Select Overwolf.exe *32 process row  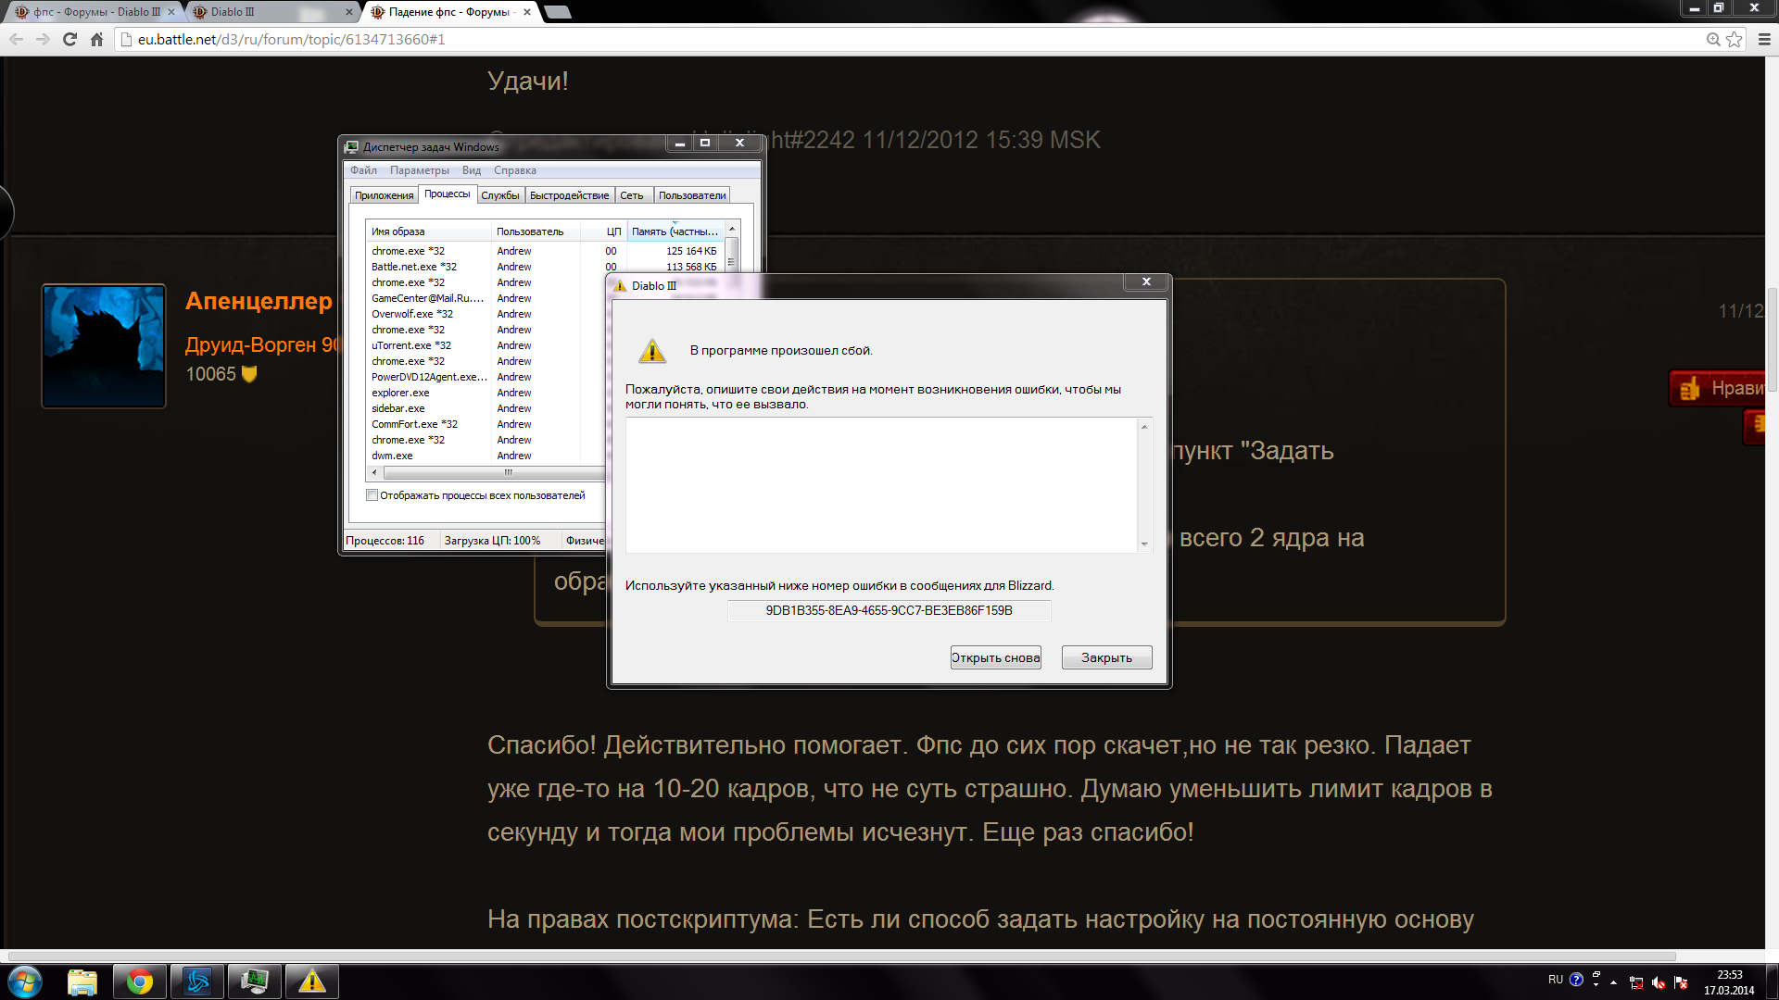click(486, 314)
